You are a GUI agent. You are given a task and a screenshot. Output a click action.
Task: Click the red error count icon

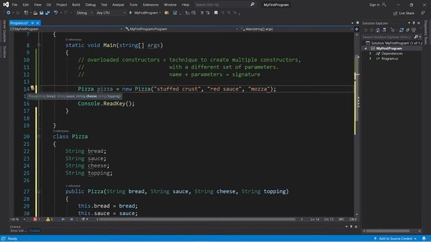click(x=35, y=219)
